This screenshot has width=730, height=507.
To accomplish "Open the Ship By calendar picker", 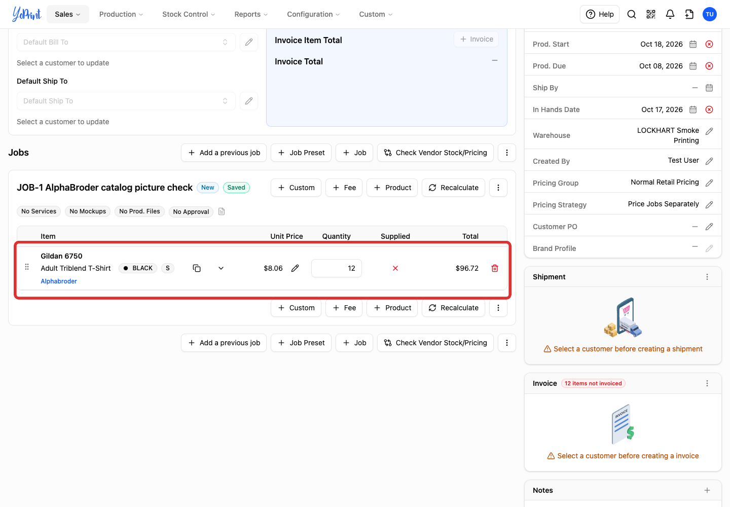I will pyautogui.click(x=709, y=88).
